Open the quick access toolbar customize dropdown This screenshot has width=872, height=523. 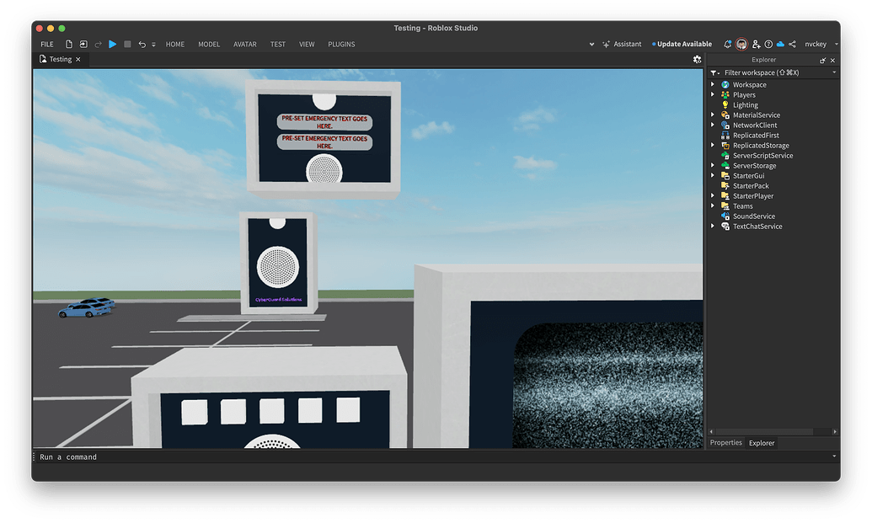153,45
